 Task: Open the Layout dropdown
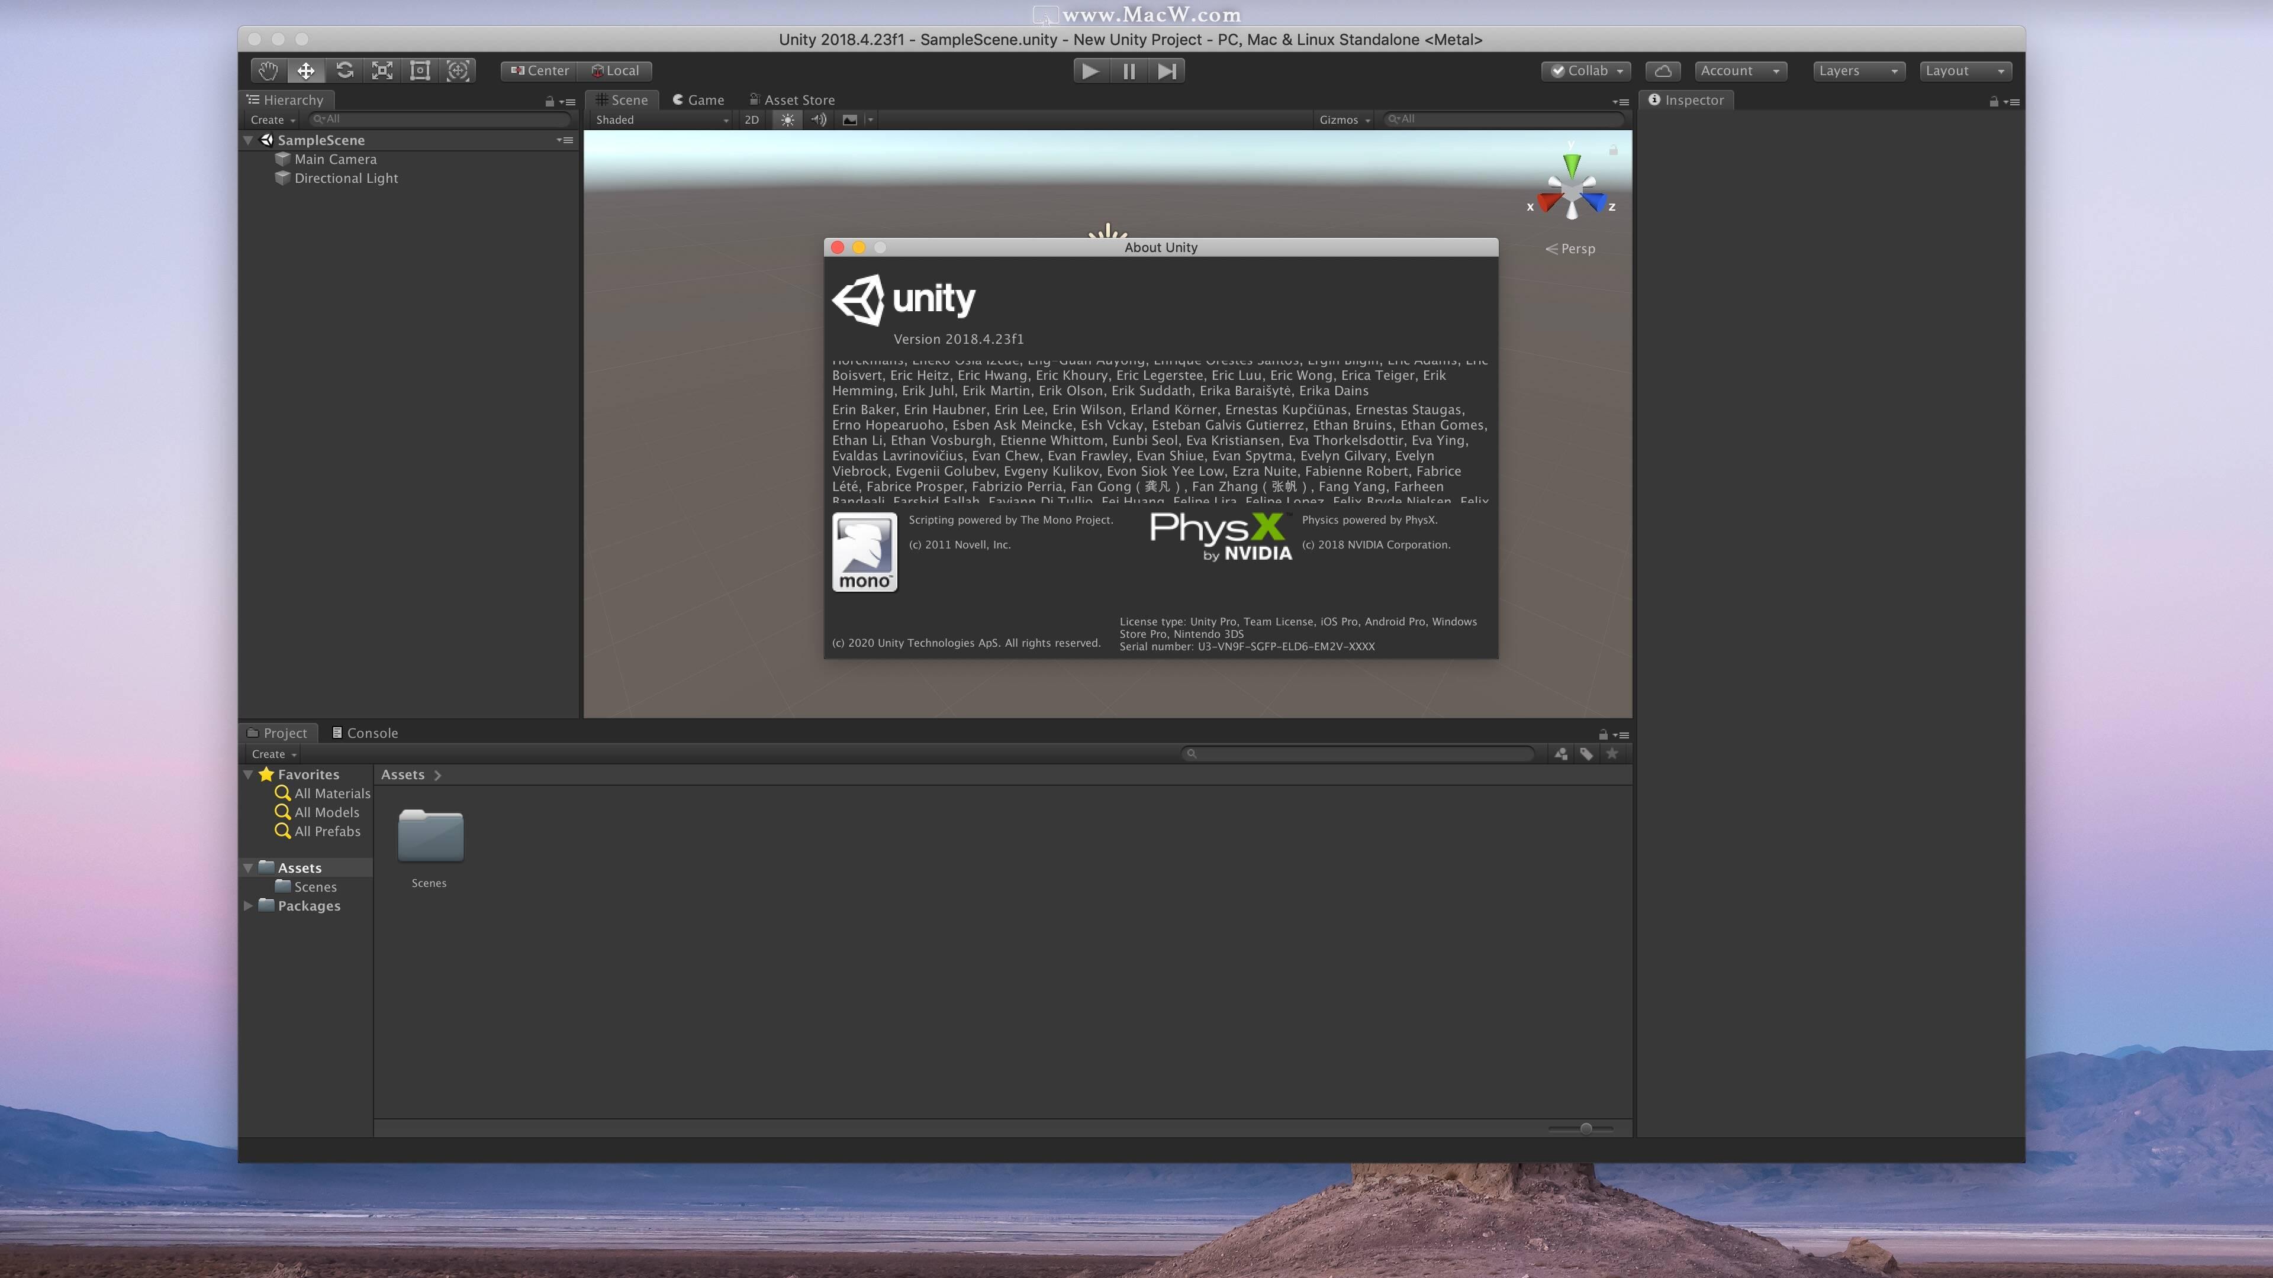pos(1966,70)
